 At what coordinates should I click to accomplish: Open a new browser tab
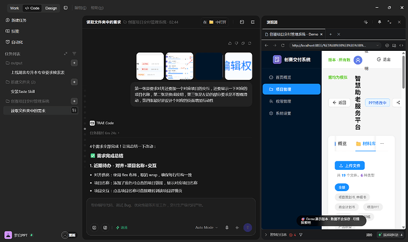coord(331,34)
